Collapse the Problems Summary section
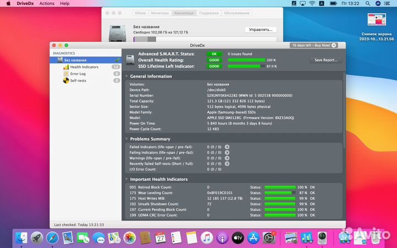The image size is (397, 248). point(127,139)
